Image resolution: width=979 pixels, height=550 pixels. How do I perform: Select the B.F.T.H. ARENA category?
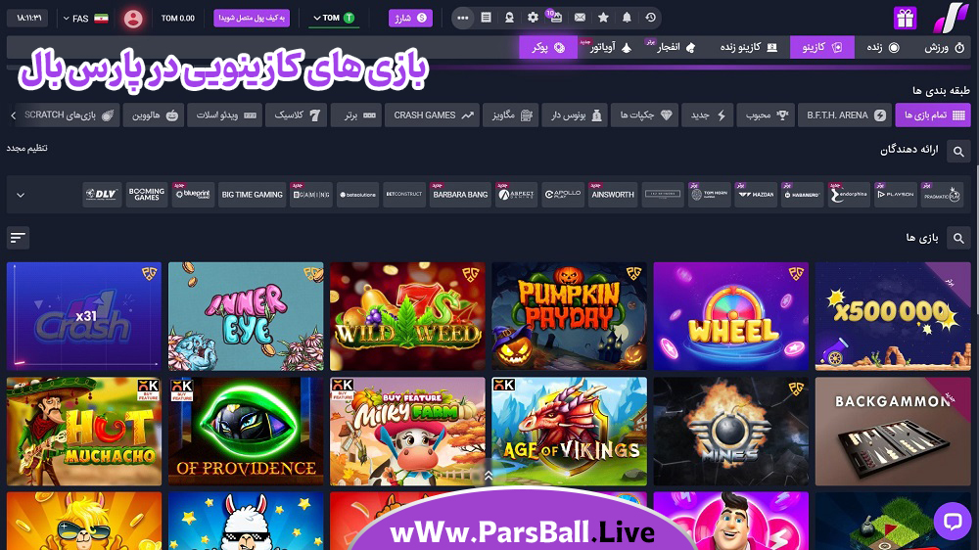pos(846,115)
